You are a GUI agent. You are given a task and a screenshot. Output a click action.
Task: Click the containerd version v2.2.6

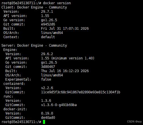pyautogui.click(x=47, y=88)
